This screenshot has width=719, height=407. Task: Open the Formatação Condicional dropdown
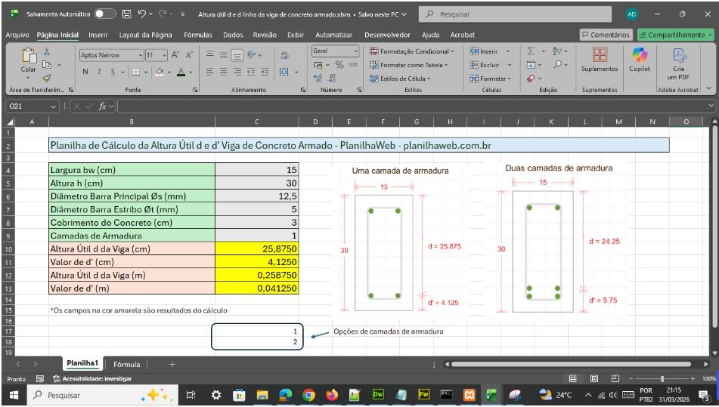coord(413,51)
